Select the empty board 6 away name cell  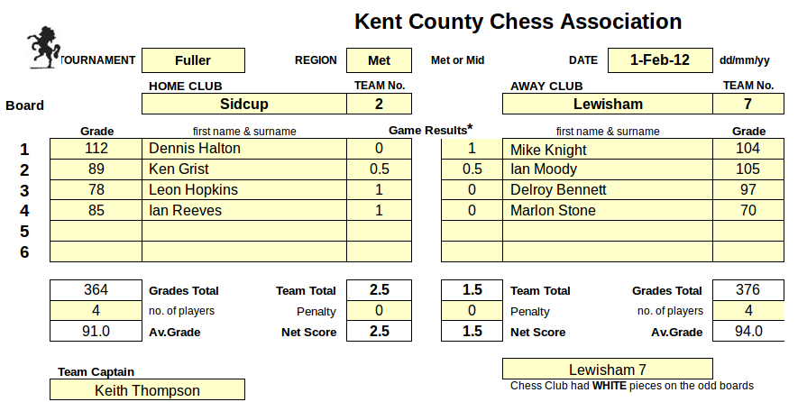(x=608, y=251)
